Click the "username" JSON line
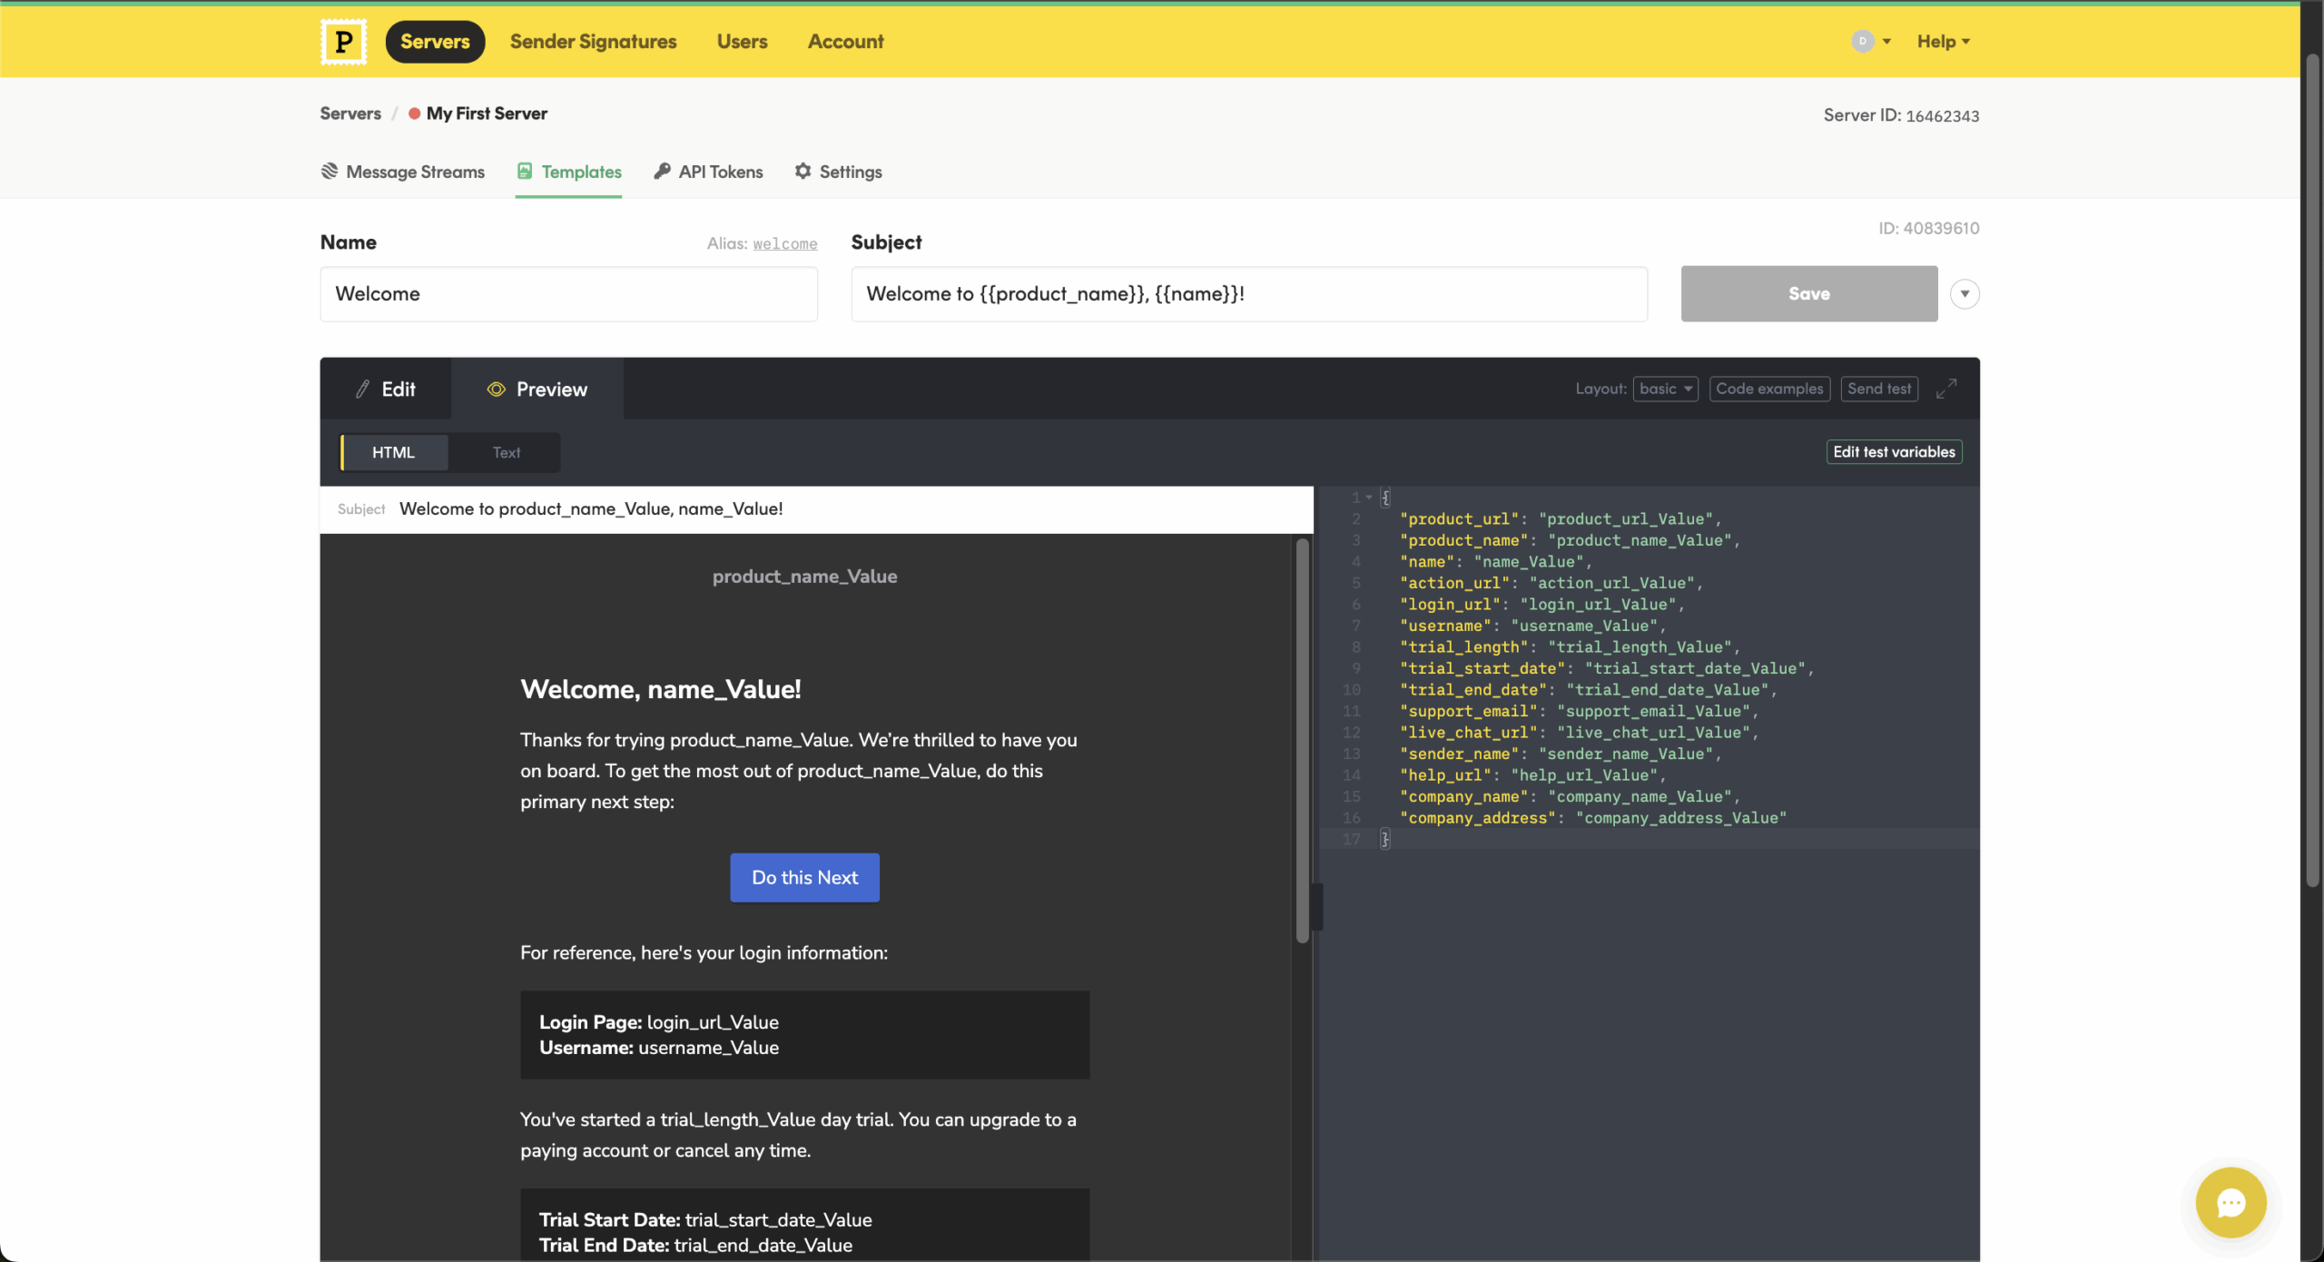 1532,626
